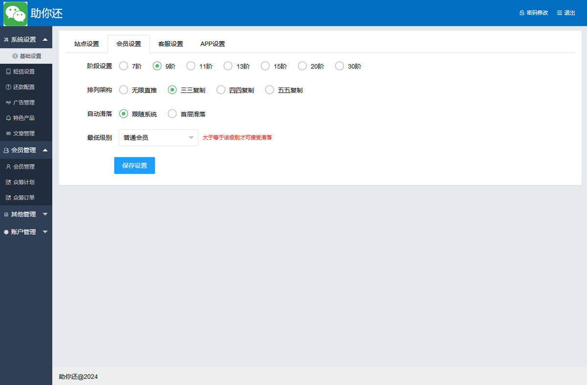This screenshot has width=587, height=385.
Task: Open 众筹计划 in the sidebar
Action: point(23,182)
